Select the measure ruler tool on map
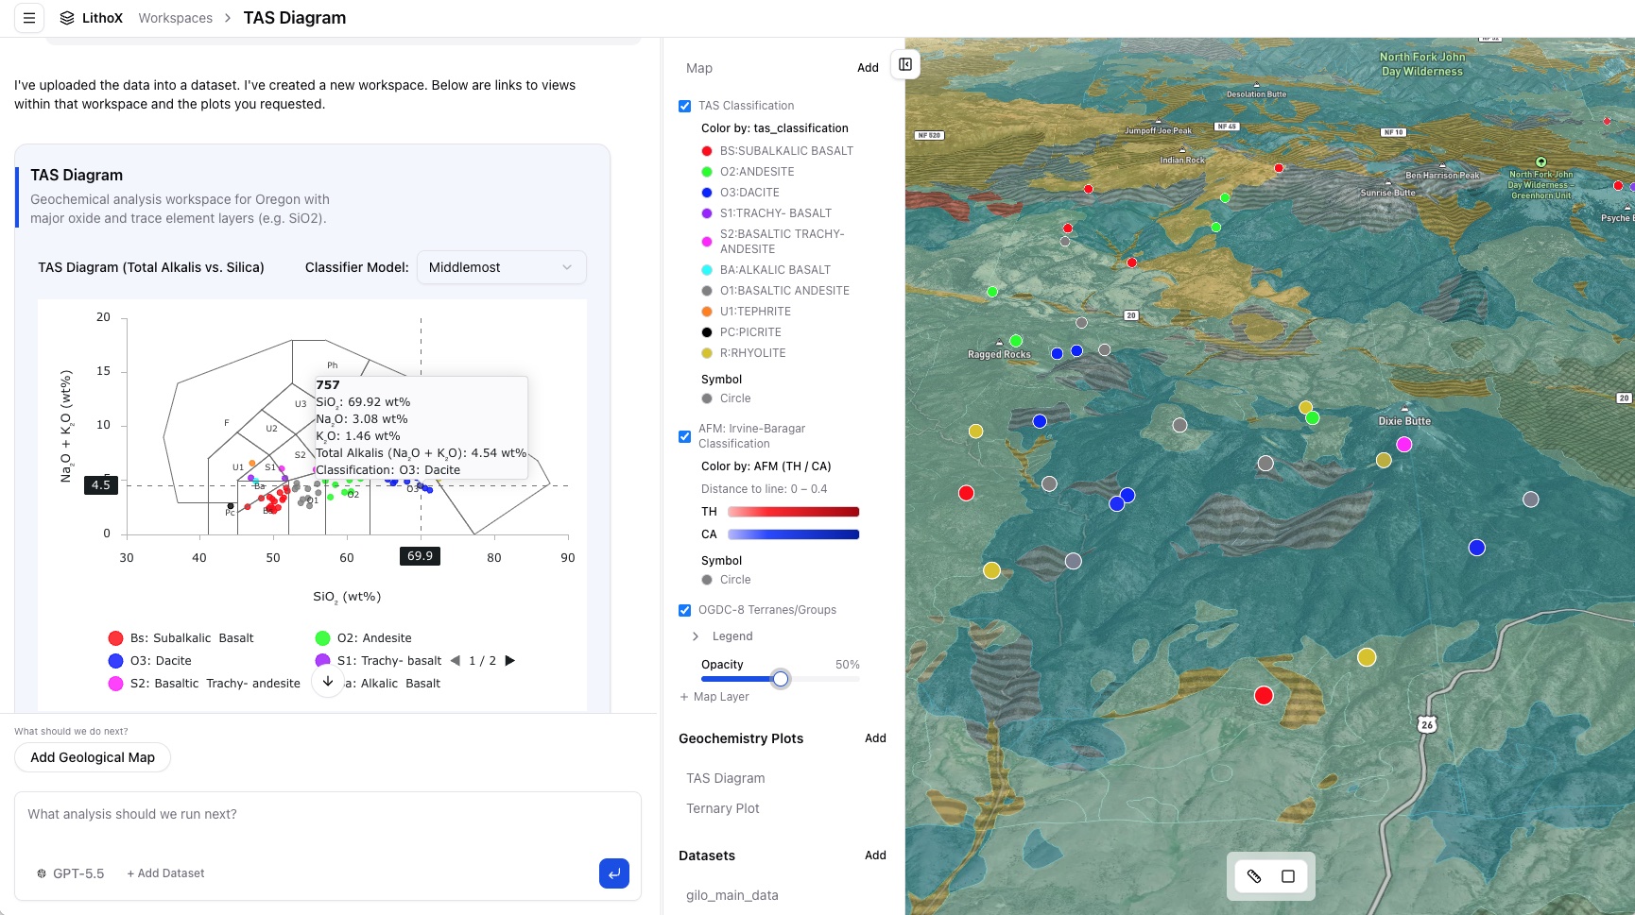Viewport: 1635px width, 915px height. [x=1254, y=876]
